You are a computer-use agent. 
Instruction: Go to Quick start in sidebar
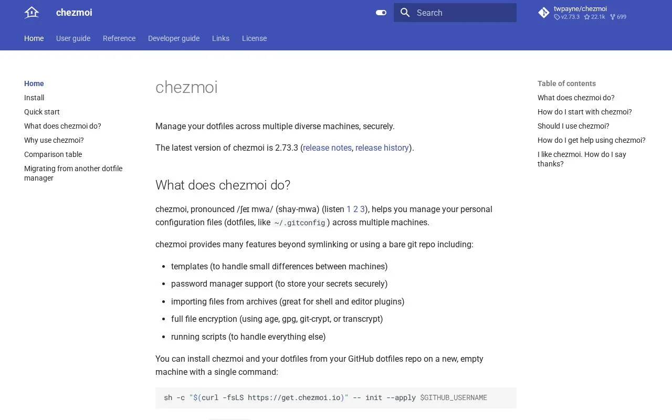pos(42,112)
